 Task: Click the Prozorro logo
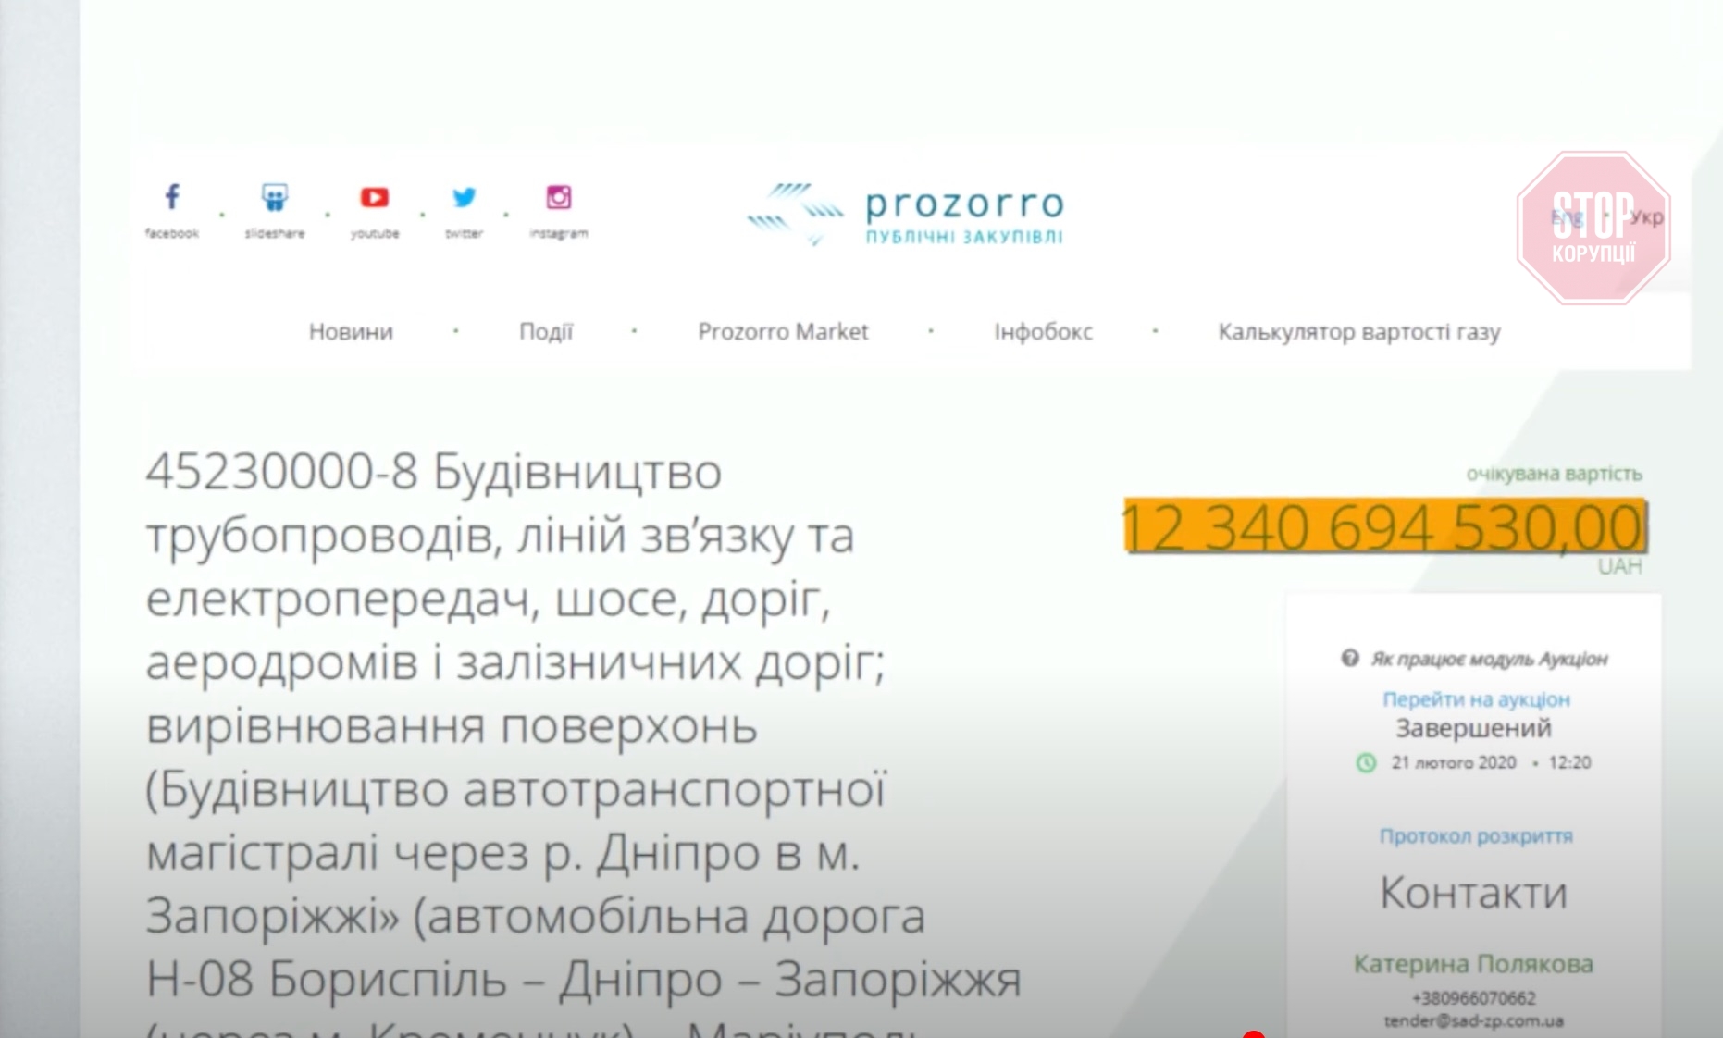pyautogui.click(x=907, y=214)
